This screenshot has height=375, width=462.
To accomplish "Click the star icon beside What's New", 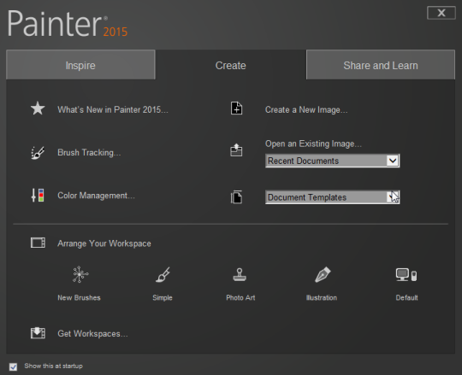I will tap(38, 108).
